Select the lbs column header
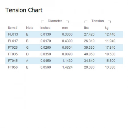 coord(86,28)
